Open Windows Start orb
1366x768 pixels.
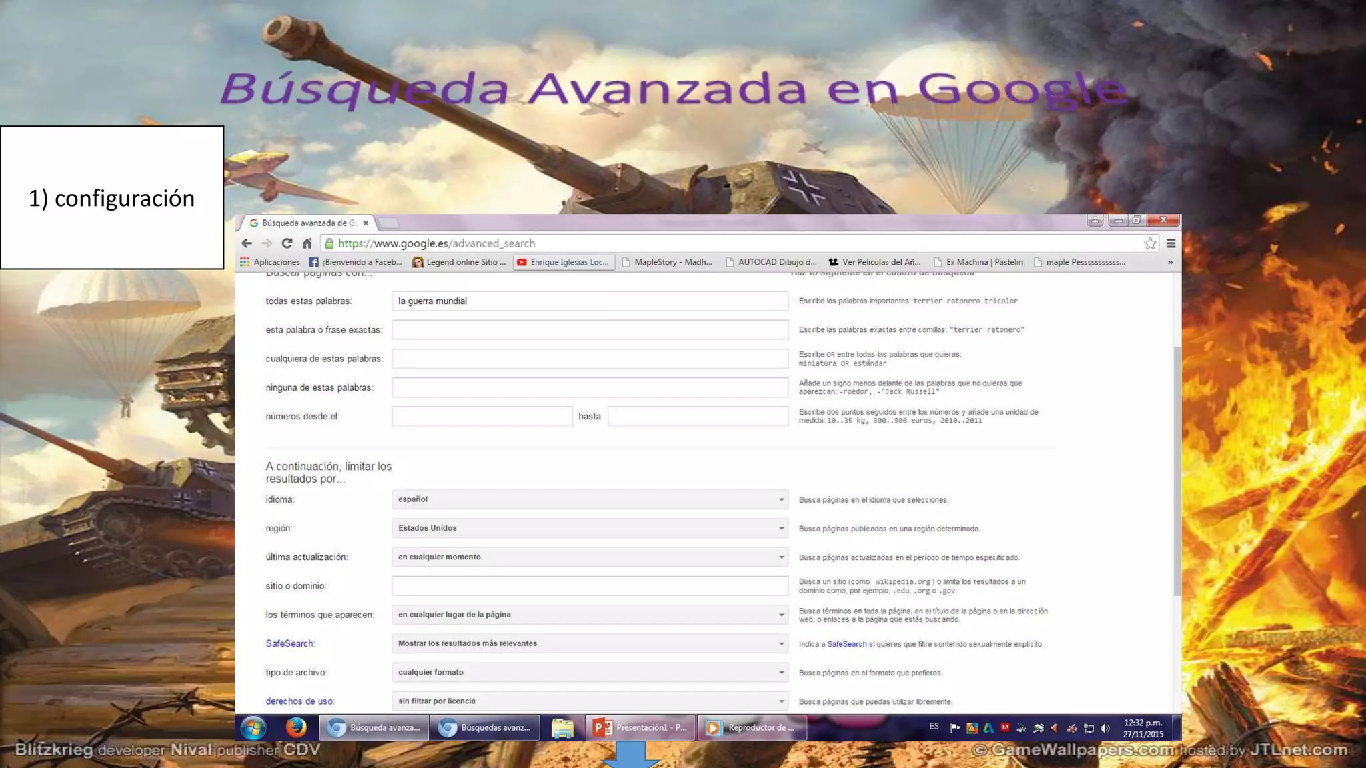point(253,728)
